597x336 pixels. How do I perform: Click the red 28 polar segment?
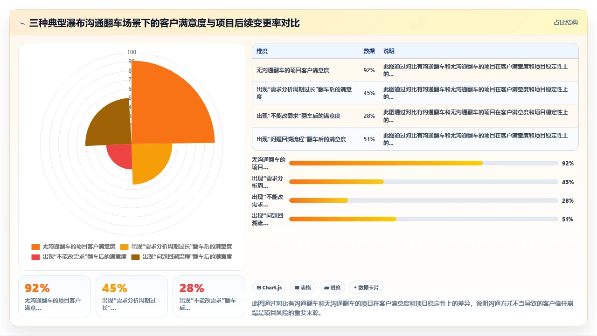(121, 155)
